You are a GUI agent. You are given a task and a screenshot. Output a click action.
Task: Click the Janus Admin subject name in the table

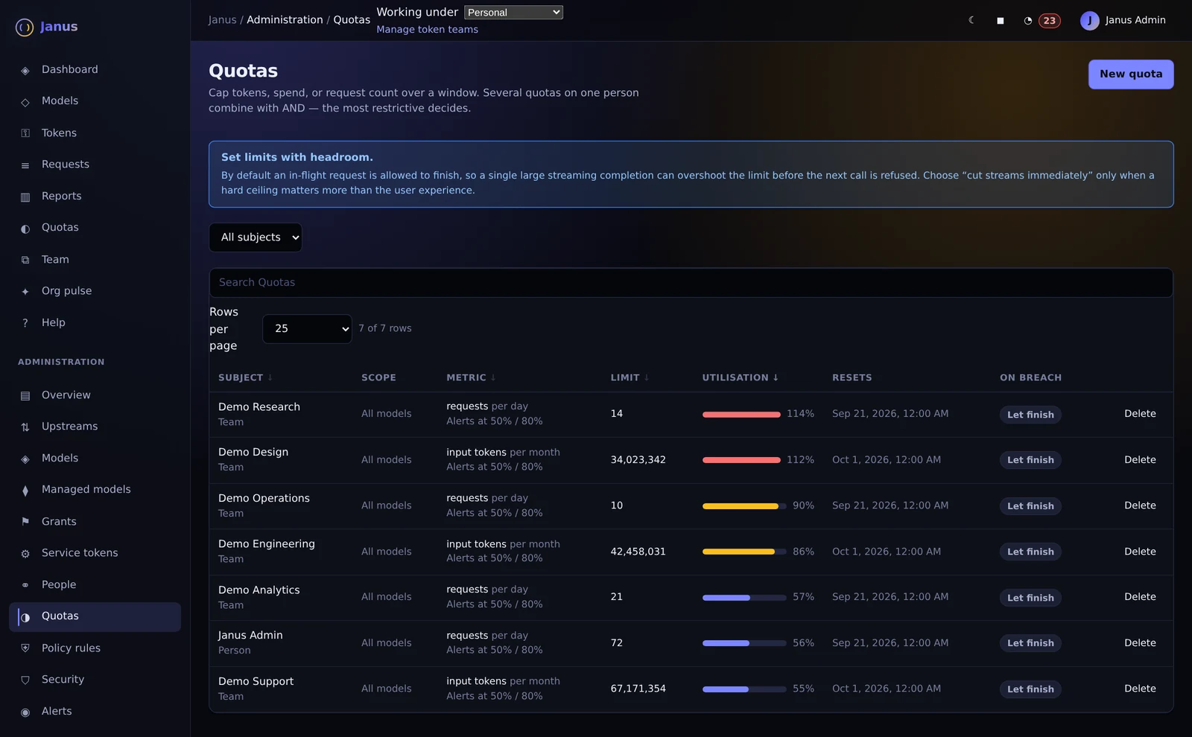[250, 636]
